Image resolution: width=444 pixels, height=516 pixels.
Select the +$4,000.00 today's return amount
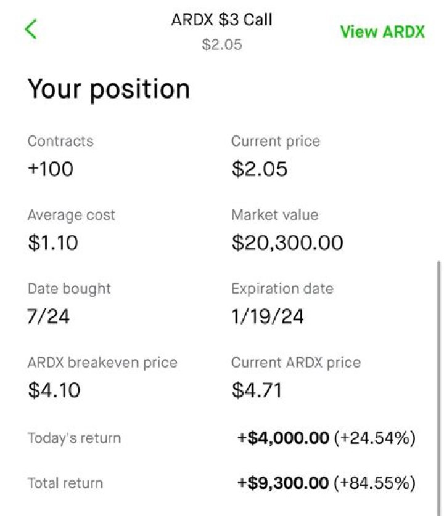[283, 438]
